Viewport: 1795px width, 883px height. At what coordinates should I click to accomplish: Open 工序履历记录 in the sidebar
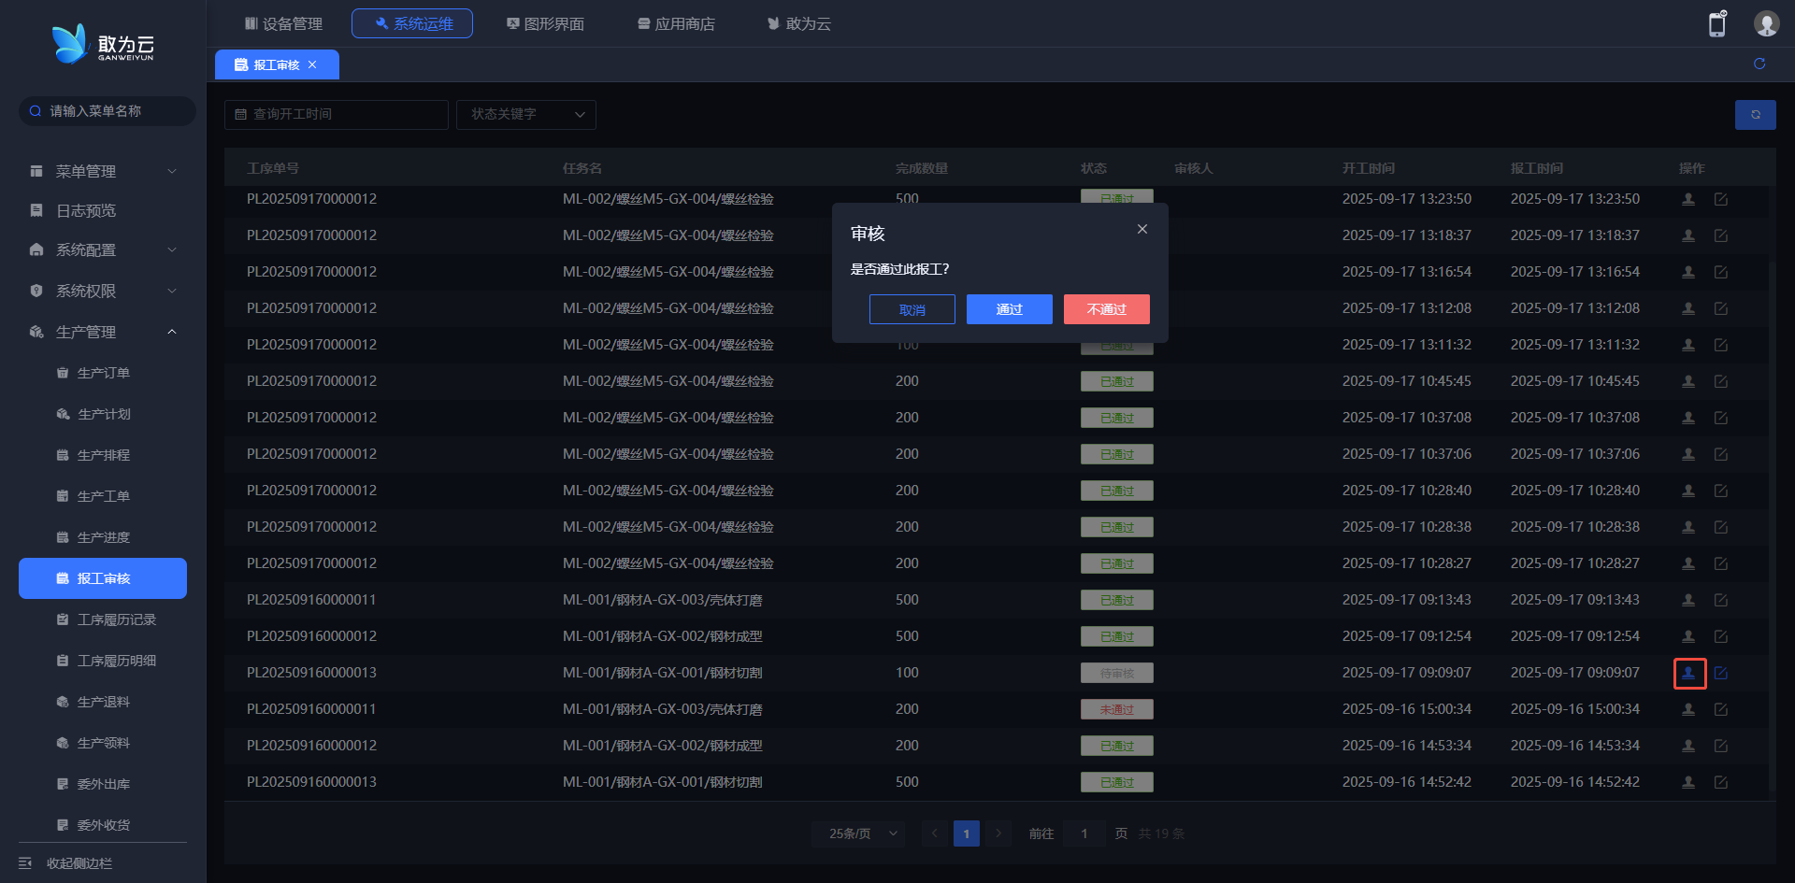(x=116, y=620)
